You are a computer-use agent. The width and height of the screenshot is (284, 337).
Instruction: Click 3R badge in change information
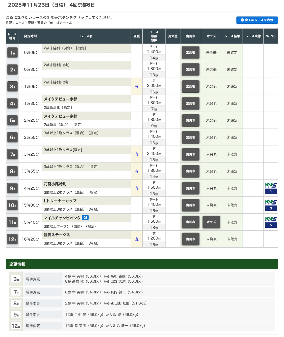(x=16, y=279)
